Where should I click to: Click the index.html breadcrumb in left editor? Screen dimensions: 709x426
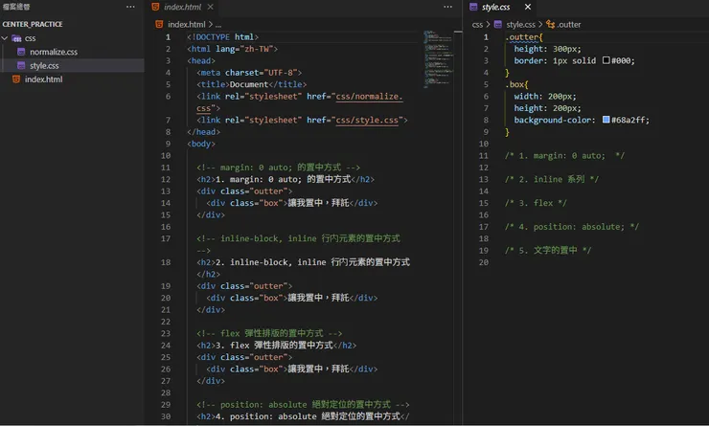point(186,24)
